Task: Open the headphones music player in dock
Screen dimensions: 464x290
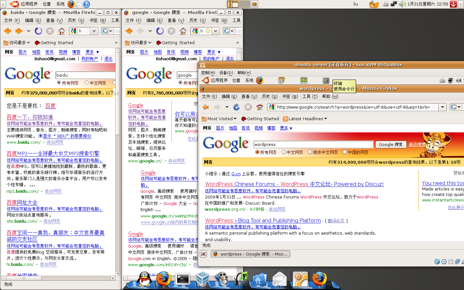Action: (241, 279)
